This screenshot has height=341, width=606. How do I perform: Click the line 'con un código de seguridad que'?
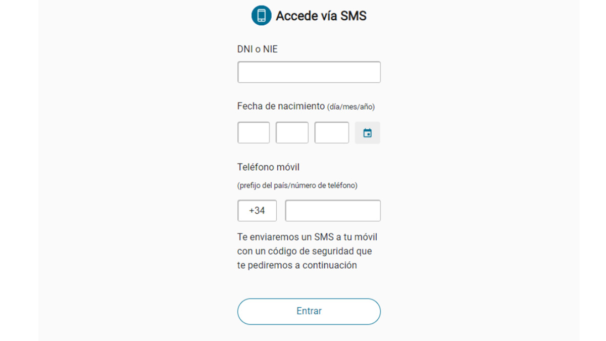pyautogui.click(x=305, y=251)
